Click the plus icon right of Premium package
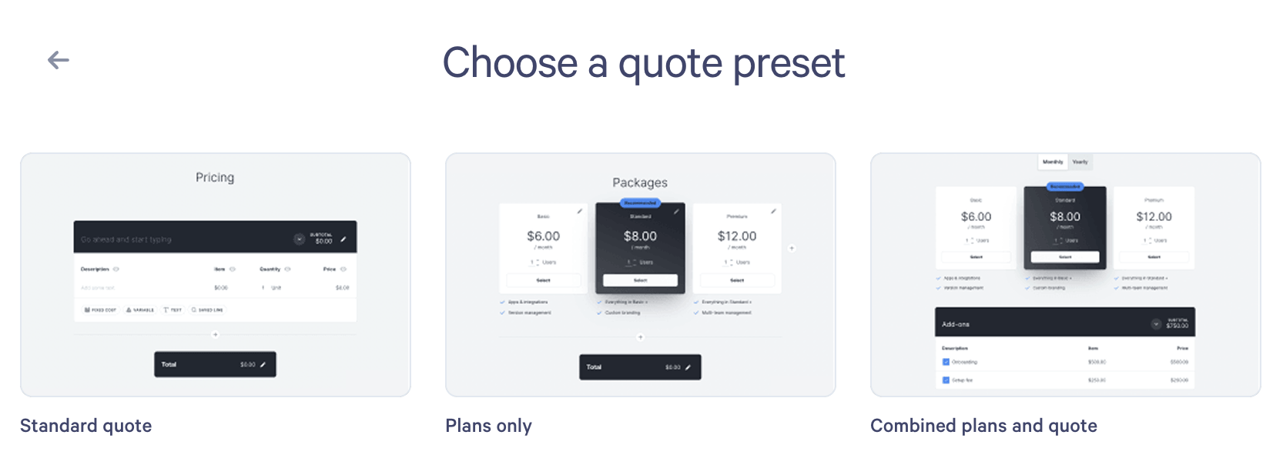 click(x=792, y=249)
